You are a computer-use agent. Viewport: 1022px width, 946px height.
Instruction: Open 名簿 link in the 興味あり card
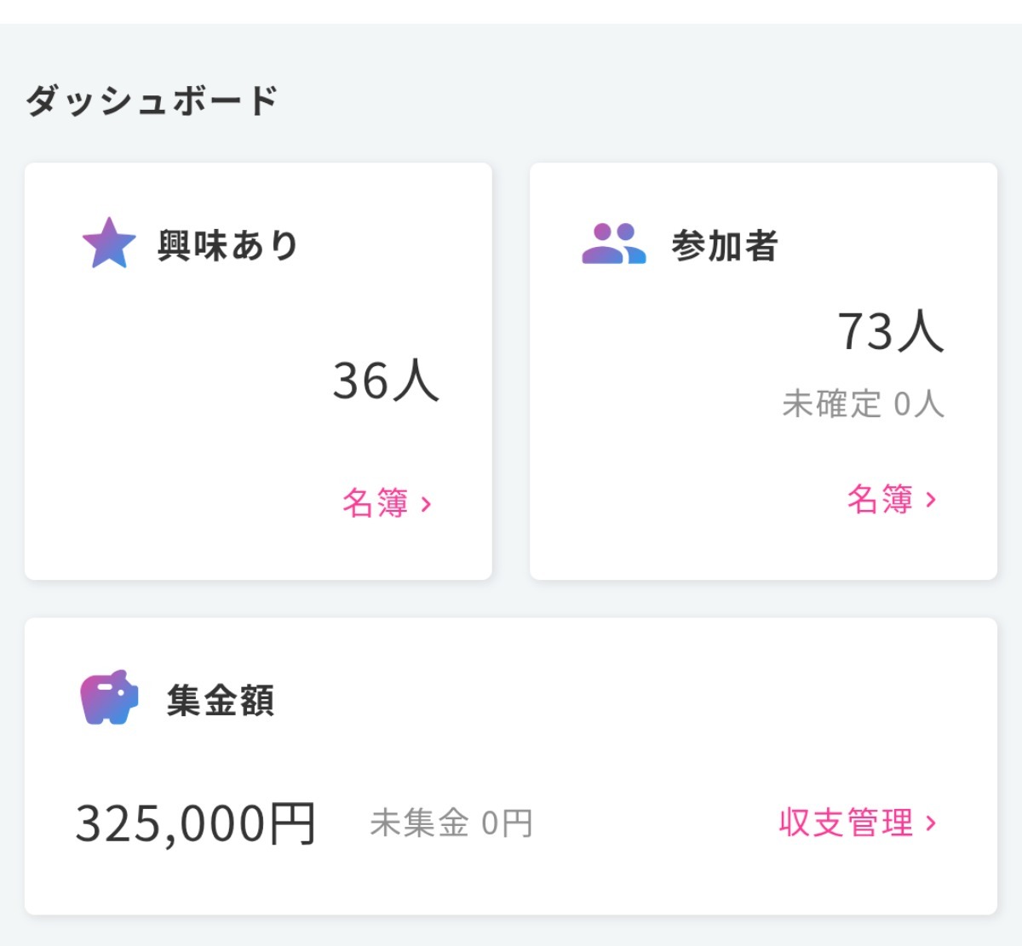pyautogui.click(x=376, y=503)
